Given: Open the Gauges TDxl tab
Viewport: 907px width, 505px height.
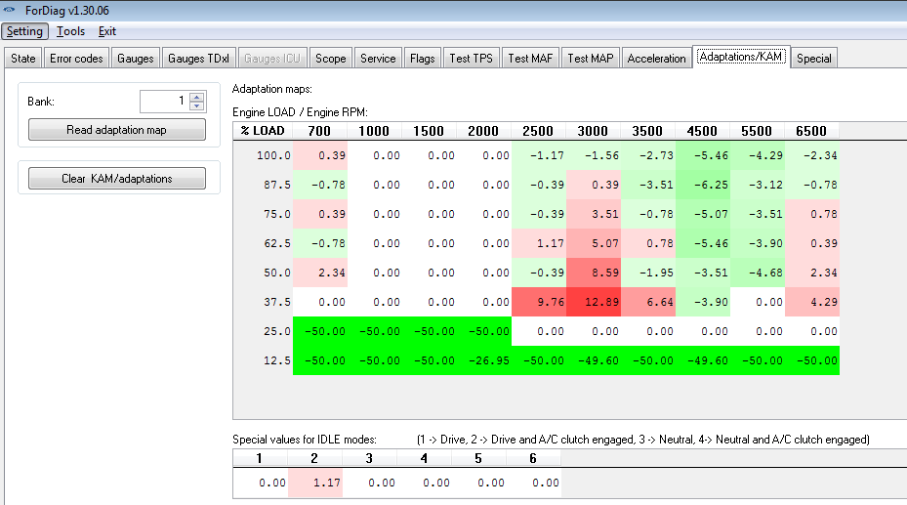Looking at the screenshot, I should click(199, 59).
